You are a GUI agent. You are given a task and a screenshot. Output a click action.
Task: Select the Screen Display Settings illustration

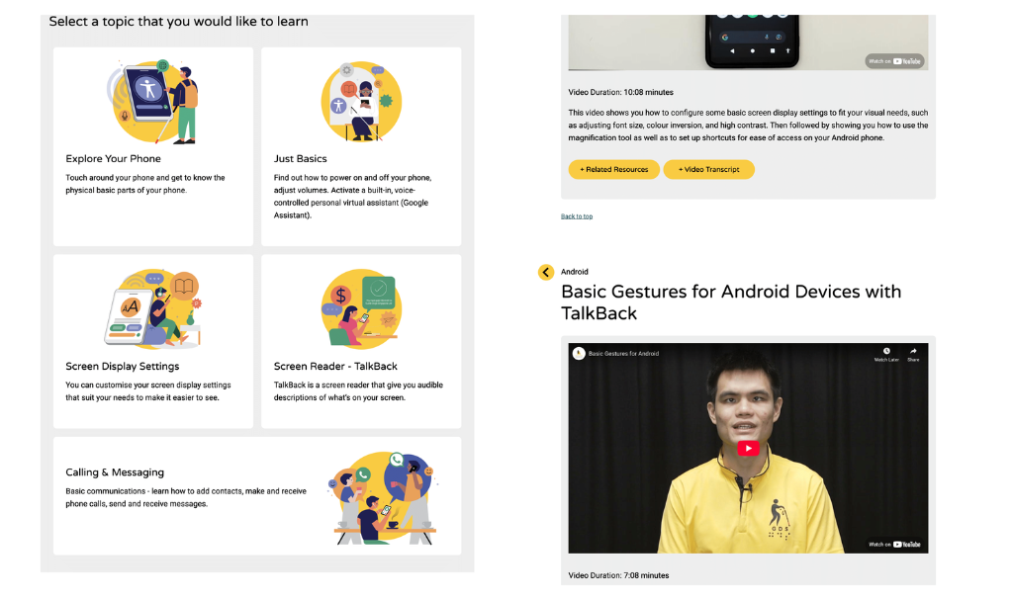153,309
